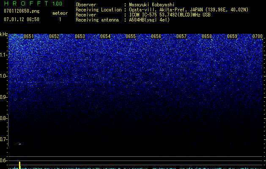Click time marker 0657 on spectrogram

(181, 36)
